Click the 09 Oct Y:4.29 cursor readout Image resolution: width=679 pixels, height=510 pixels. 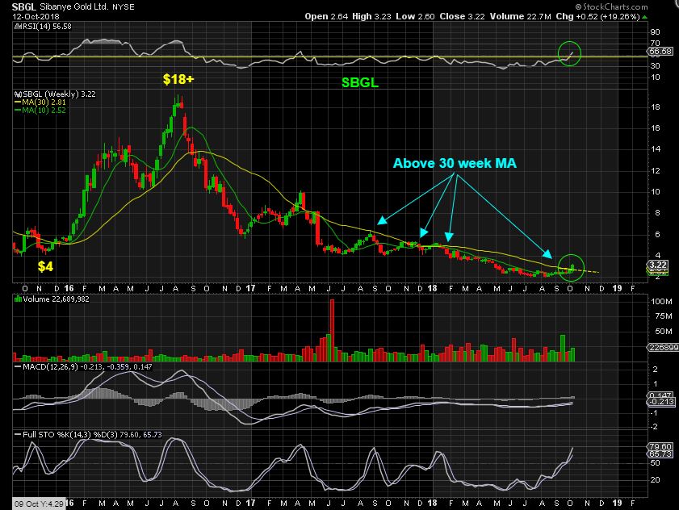click(x=39, y=504)
